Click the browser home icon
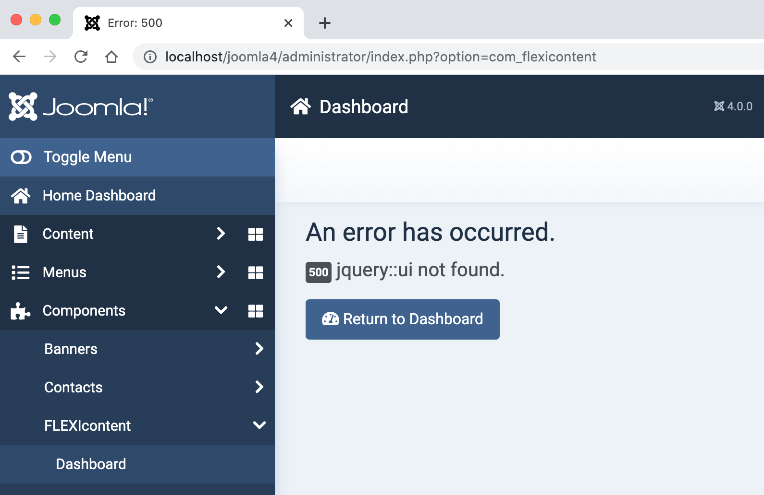Viewport: 764px width, 495px height. pos(111,57)
